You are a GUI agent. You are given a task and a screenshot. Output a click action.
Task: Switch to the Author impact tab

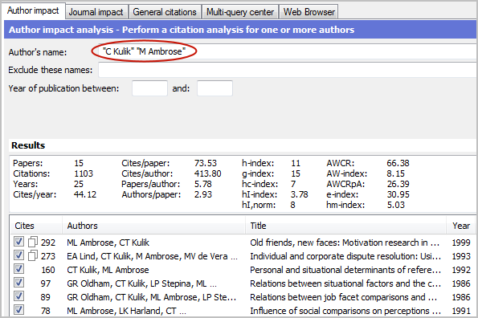33,10
